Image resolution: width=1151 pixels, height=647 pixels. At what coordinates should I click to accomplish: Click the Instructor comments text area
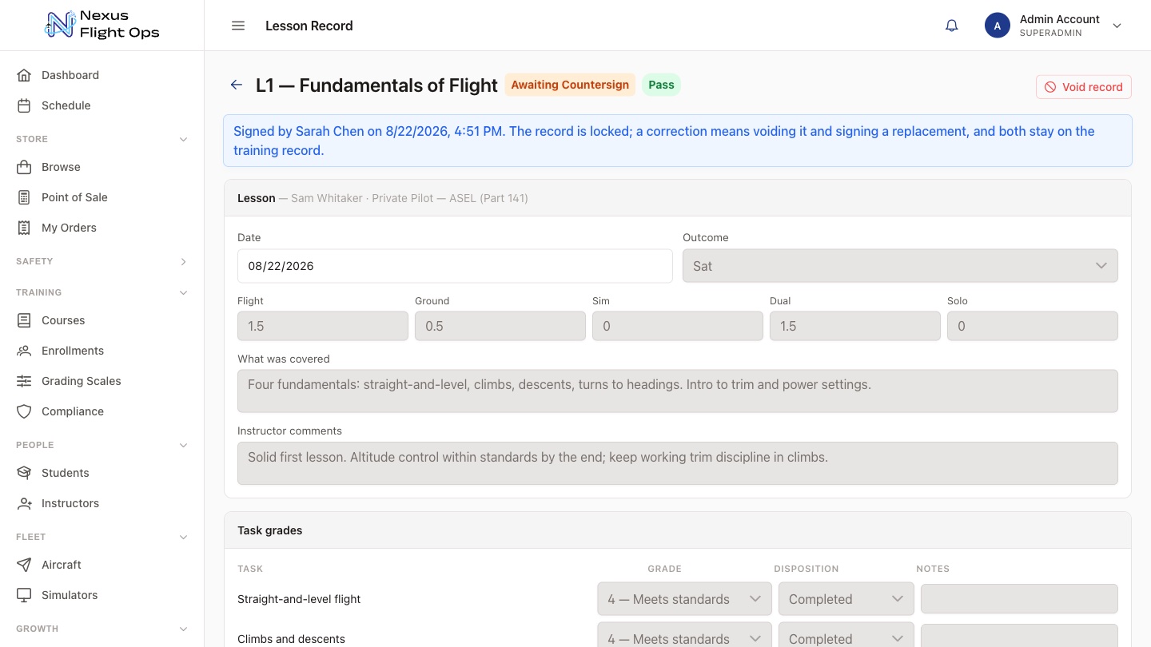(x=678, y=463)
